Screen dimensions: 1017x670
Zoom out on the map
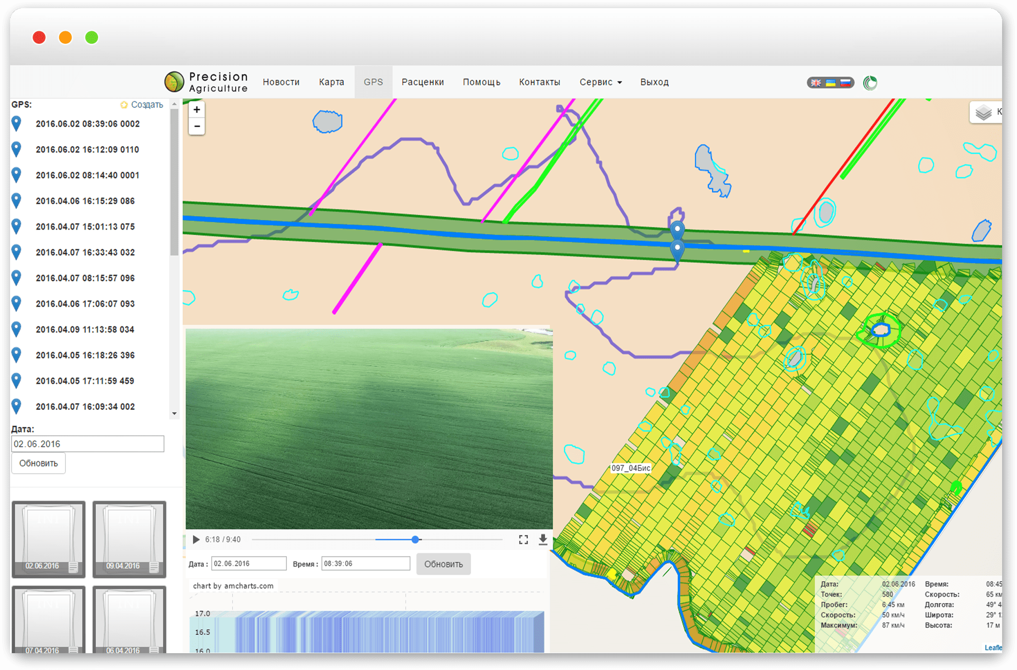(197, 126)
